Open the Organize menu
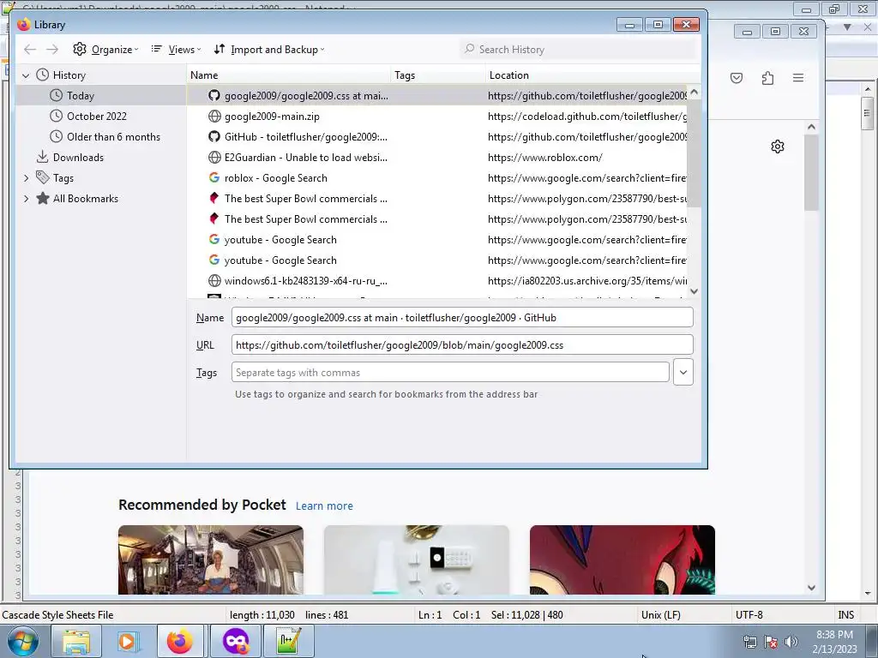 (105, 50)
